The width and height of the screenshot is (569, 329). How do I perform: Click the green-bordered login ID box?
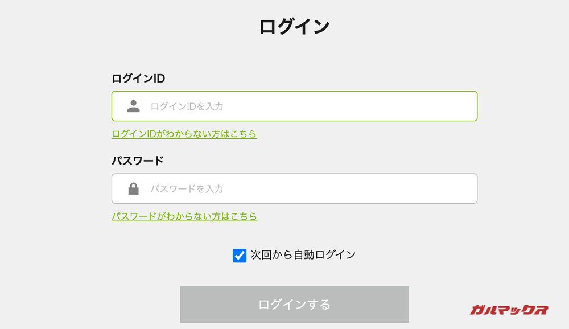(x=294, y=106)
